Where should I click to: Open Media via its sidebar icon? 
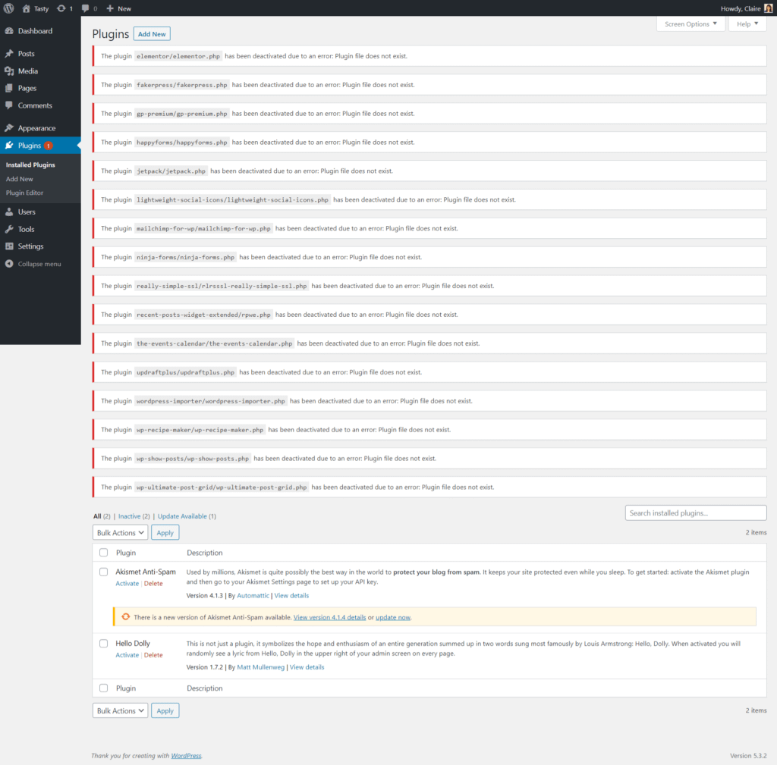(11, 71)
